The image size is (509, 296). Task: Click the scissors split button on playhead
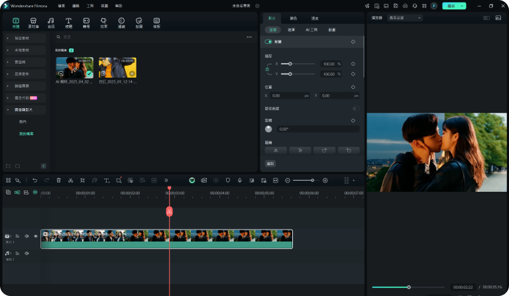169,212
